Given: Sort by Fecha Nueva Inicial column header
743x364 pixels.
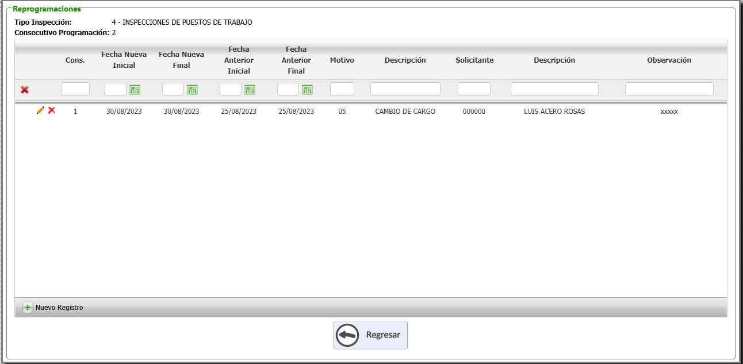Looking at the screenshot, I should [x=124, y=60].
